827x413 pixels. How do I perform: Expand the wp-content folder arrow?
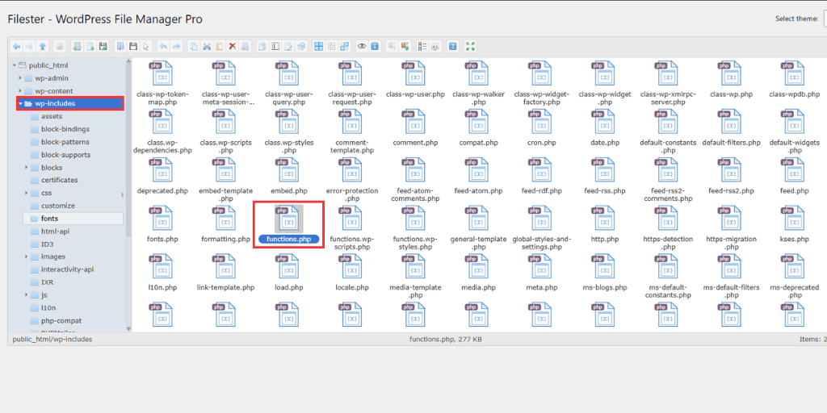20,90
